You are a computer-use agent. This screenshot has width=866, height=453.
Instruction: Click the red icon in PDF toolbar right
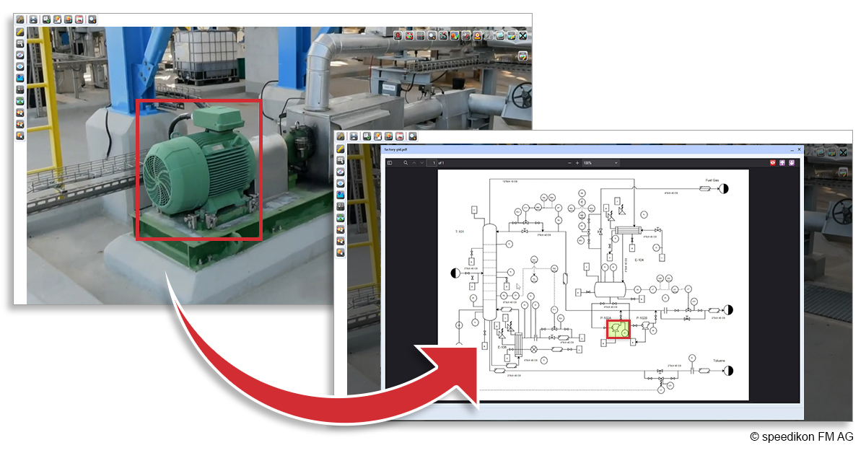tap(772, 163)
